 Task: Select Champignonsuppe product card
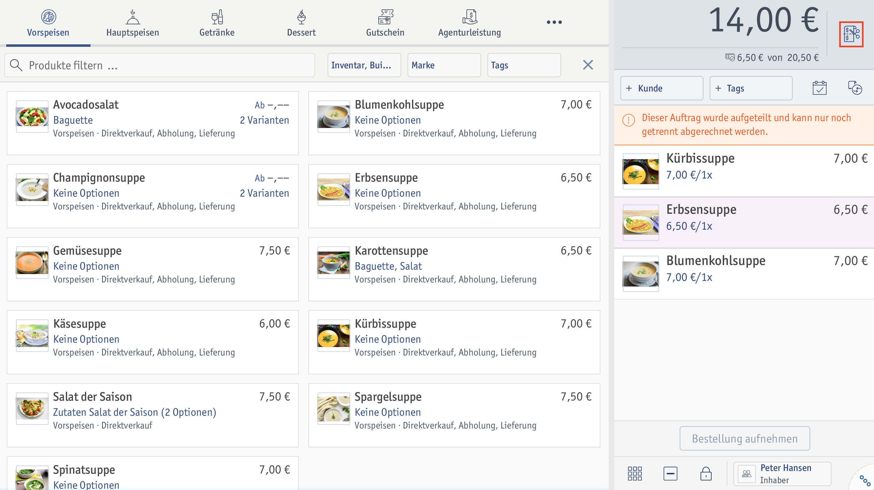point(153,196)
